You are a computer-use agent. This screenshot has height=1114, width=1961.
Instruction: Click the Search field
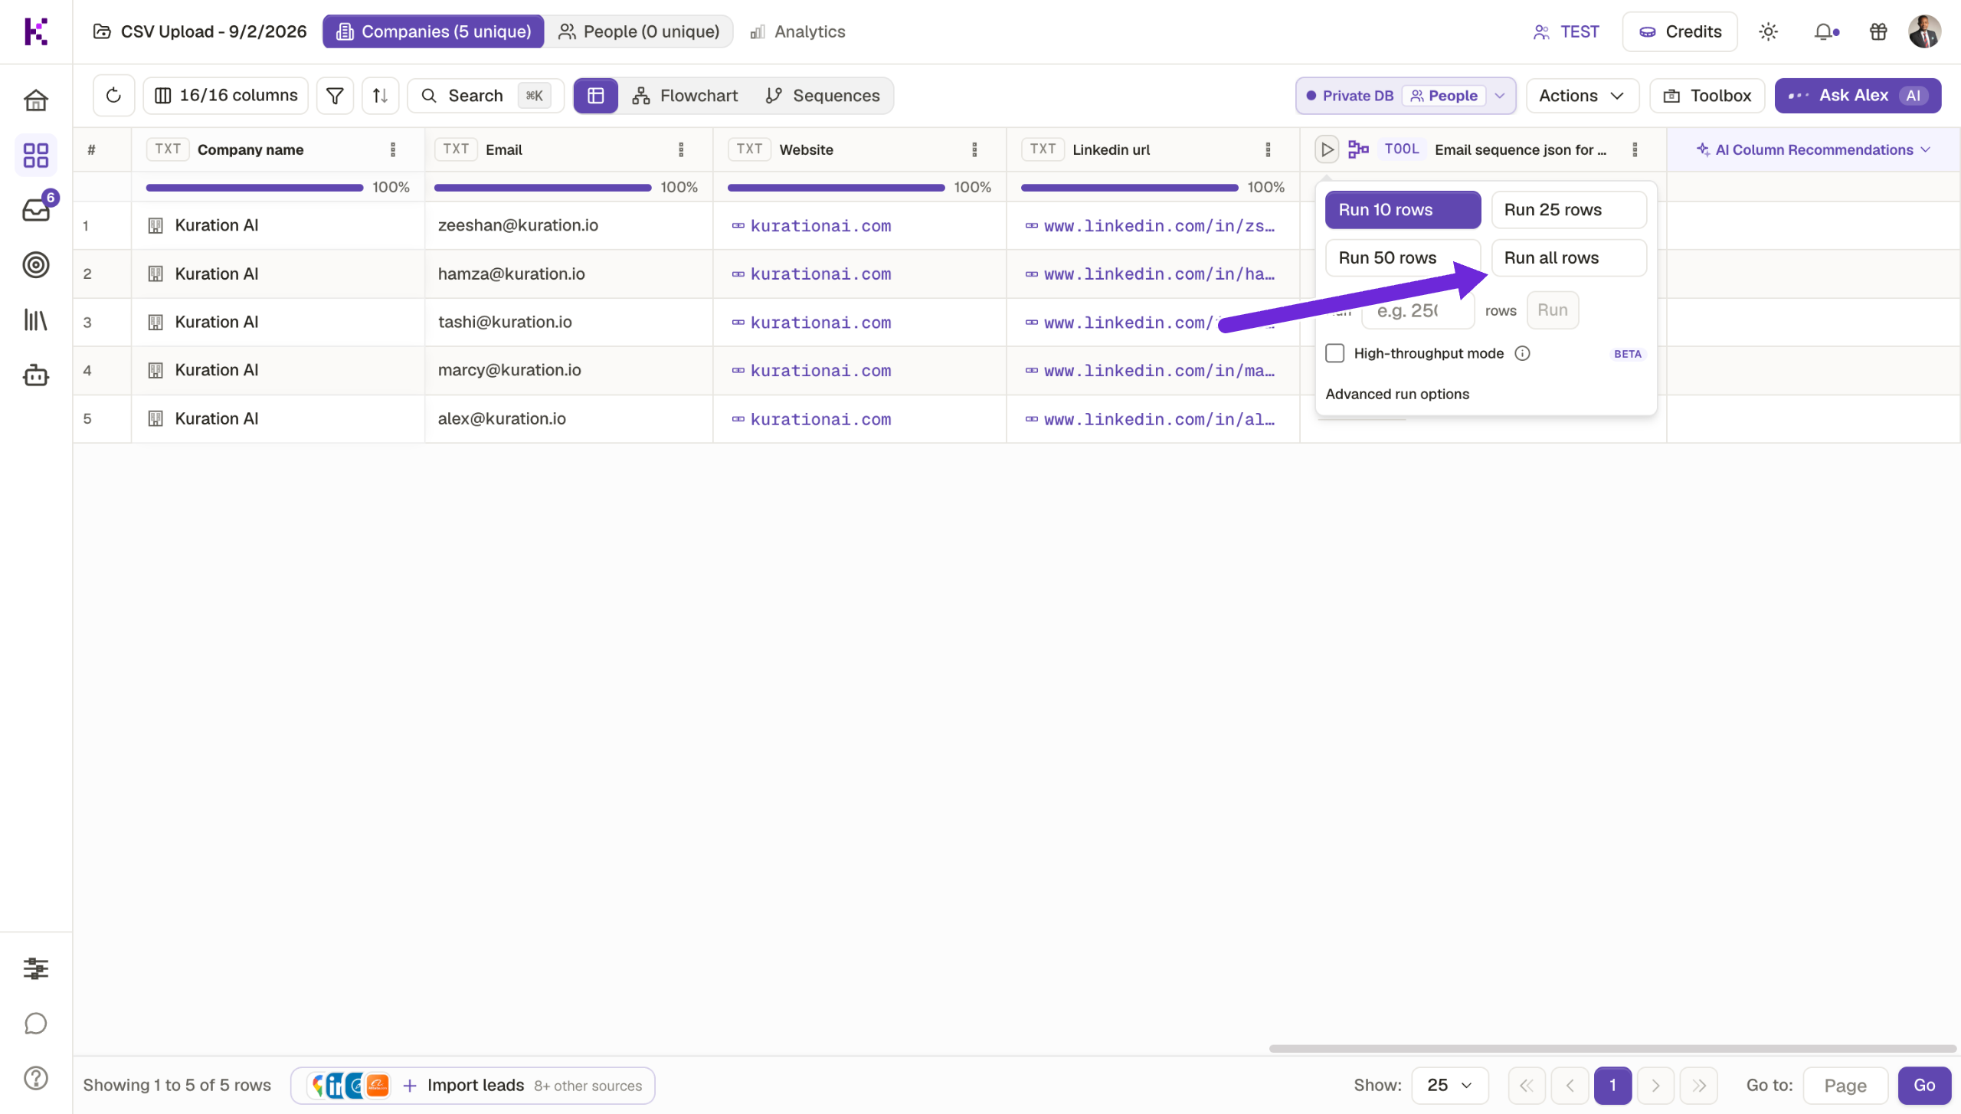click(x=486, y=96)
